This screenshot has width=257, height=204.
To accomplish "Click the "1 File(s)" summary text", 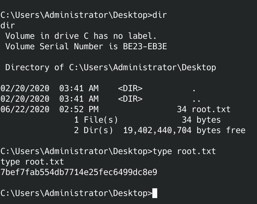I will pos(96,120).
